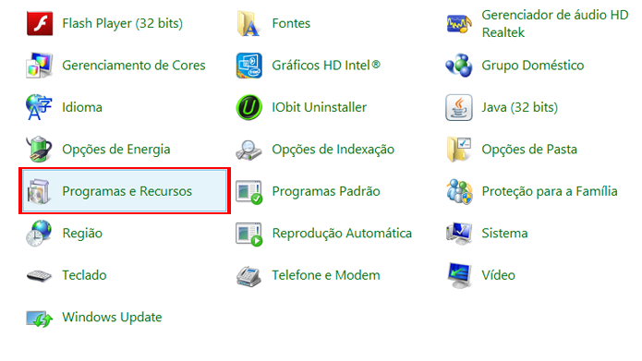Click IObit Uninstaller text label
Image resolution: width=642 pixels, height=361 pixels.
click(320, 107)
